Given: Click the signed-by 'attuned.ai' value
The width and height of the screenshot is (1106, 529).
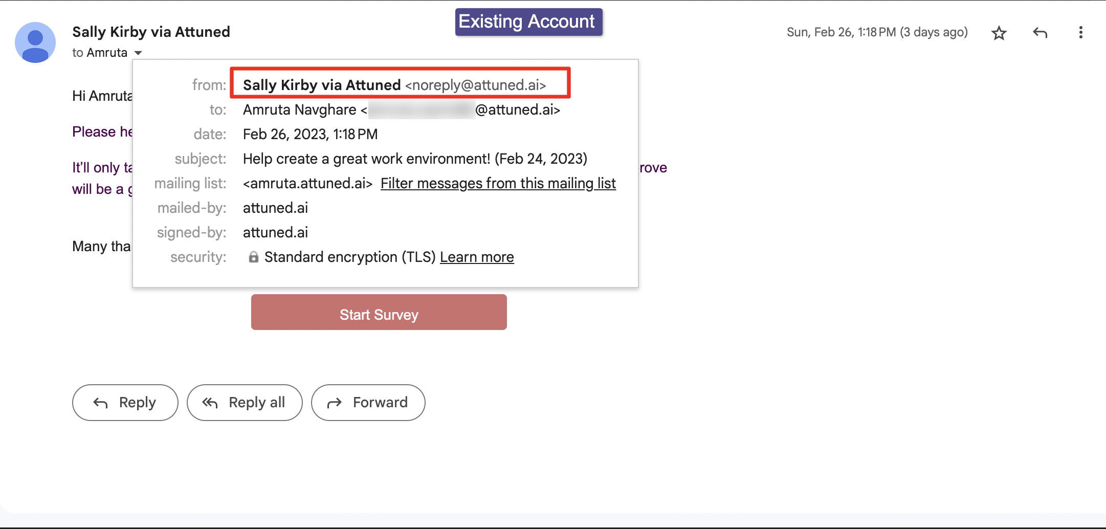Looking at the screenshot, I should click(x=275, y=232).
